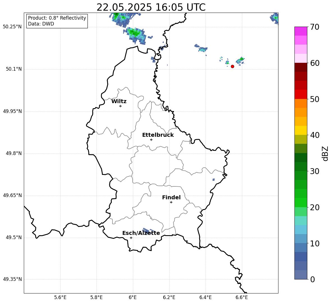Pick the turquoise colorbar segment below 20
This screenshot has height=303, width=332.
tap(301, 221)
